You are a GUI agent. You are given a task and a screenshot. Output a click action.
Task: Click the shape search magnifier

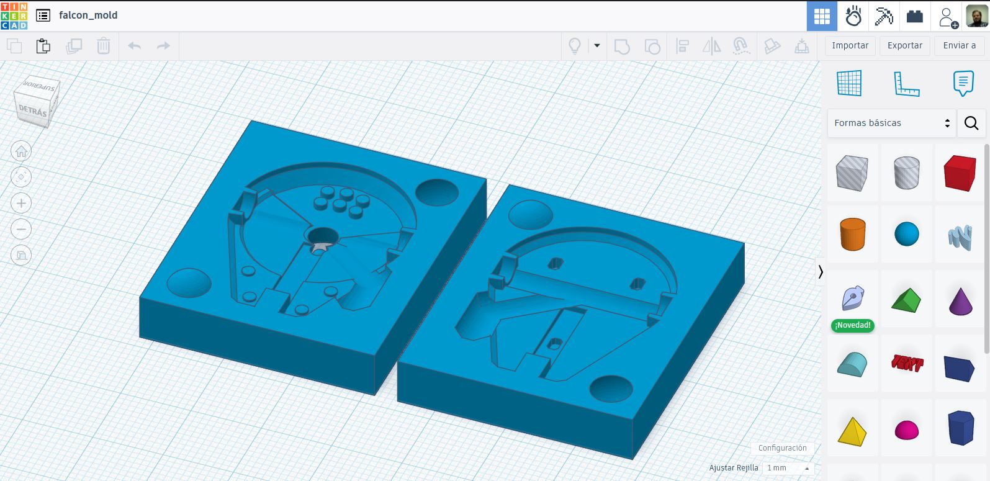pos(971,123)
